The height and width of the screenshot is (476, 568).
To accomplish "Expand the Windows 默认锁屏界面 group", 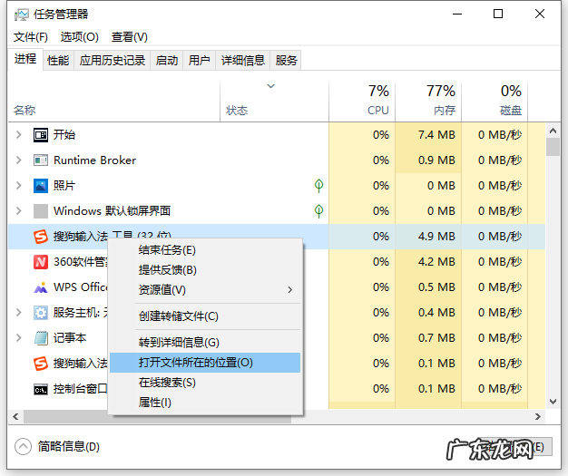I will [18, 211].
